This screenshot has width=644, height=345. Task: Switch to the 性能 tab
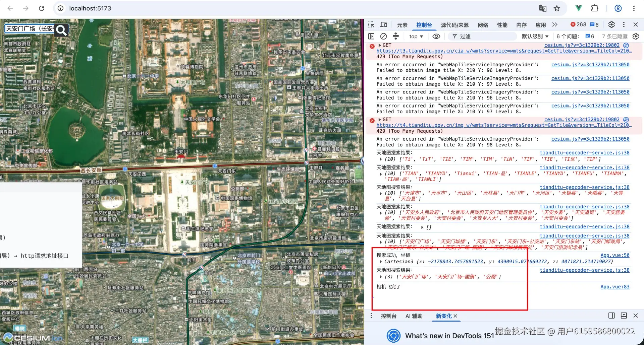tap(502, 25)
